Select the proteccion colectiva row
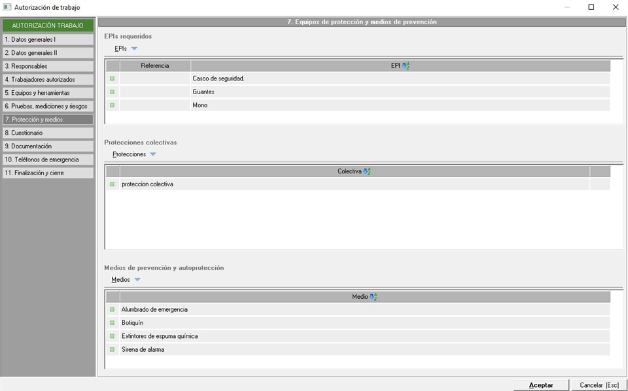Screen dimensions: 628x391 tap(358, 184)
